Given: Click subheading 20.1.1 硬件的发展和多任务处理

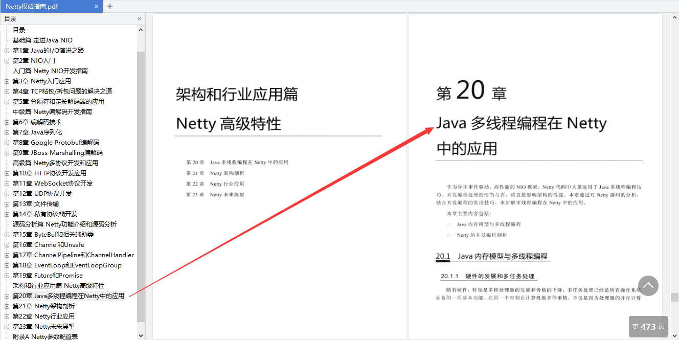Looking at the screenshot, I should pyautogui.click(x=487, y=277).
